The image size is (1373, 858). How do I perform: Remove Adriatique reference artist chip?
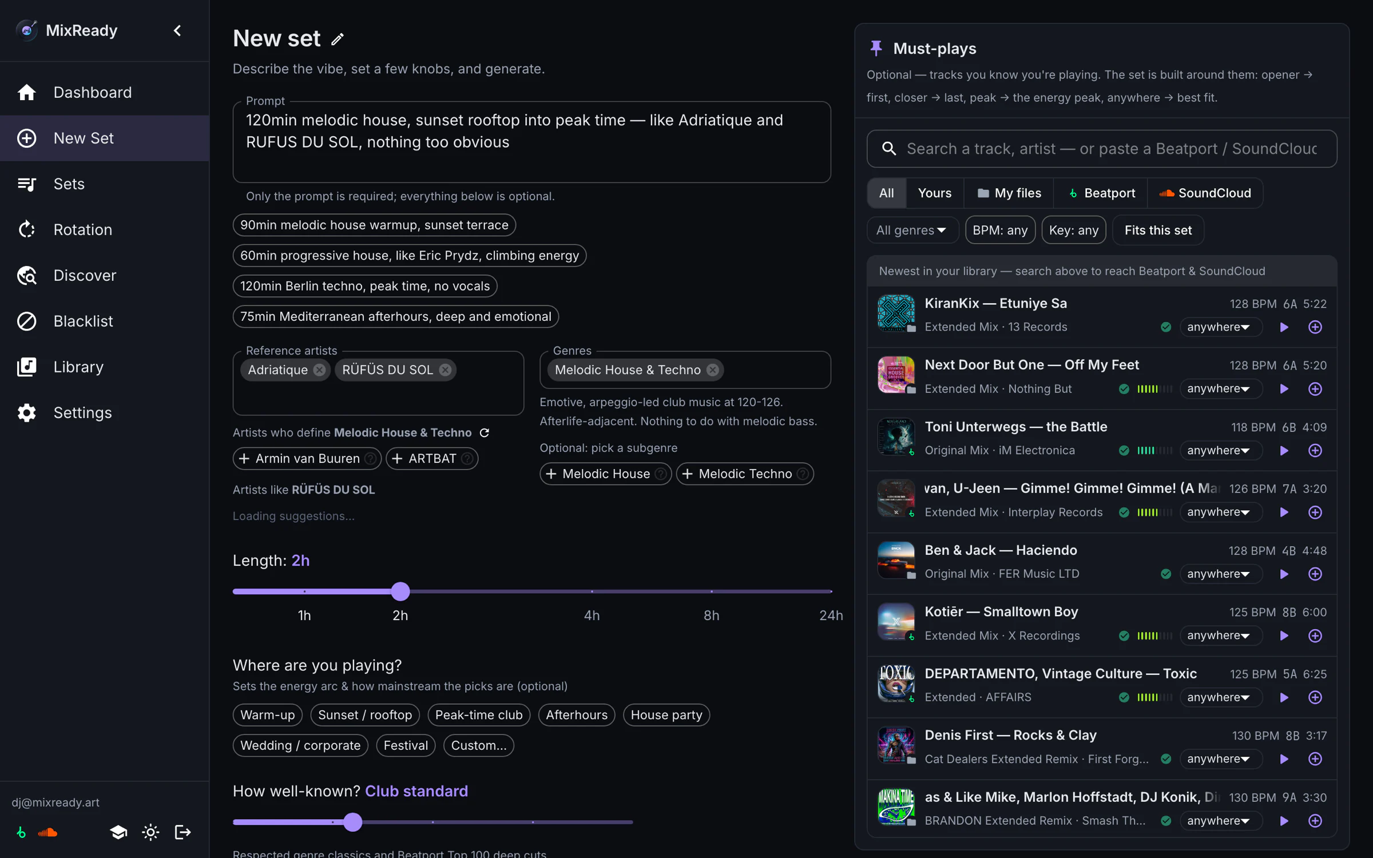320,370
